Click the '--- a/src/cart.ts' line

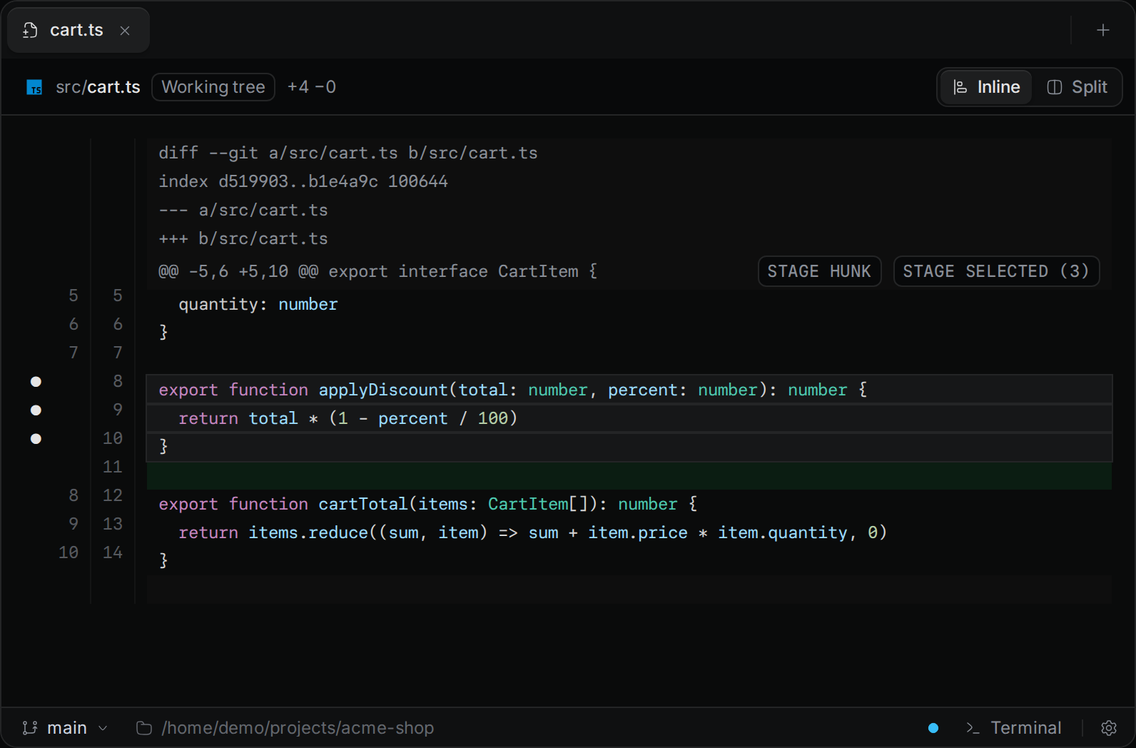[x=629, y=210]
